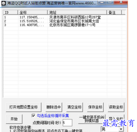Click 一键安装手机QQ到模拟器 button
The height and width of the screenshot is (132, 137).
[92, 119]
